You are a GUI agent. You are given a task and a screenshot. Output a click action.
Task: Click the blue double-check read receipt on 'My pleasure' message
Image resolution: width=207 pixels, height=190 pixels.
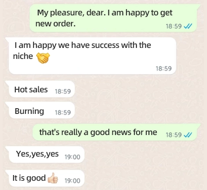[188, 26]
